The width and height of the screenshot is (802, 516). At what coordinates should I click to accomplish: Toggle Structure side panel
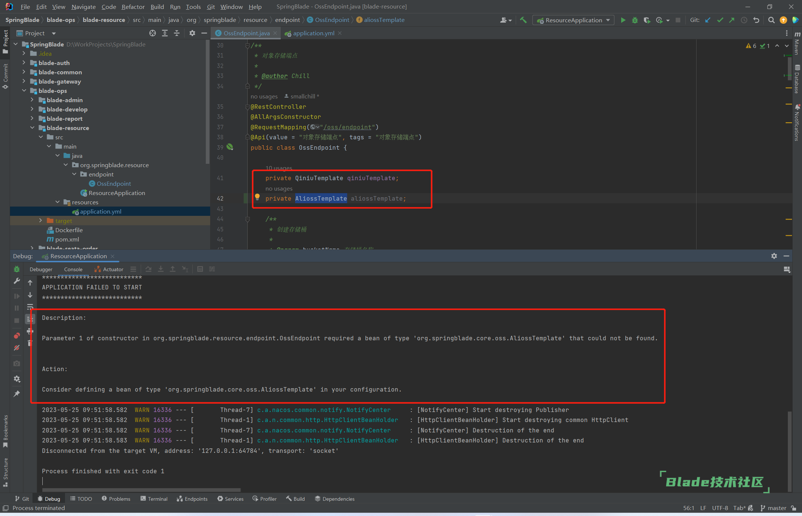(x=5, y=472)
